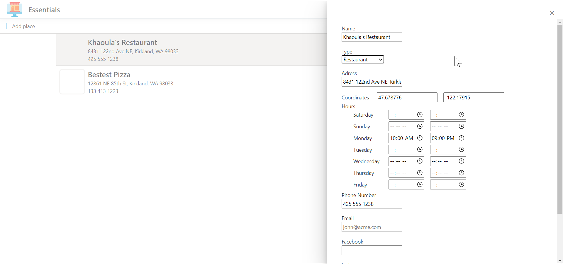Click the longitude field -122.17915
The image size is (563, 264).
pyautogui.click(x=474, y=98)
